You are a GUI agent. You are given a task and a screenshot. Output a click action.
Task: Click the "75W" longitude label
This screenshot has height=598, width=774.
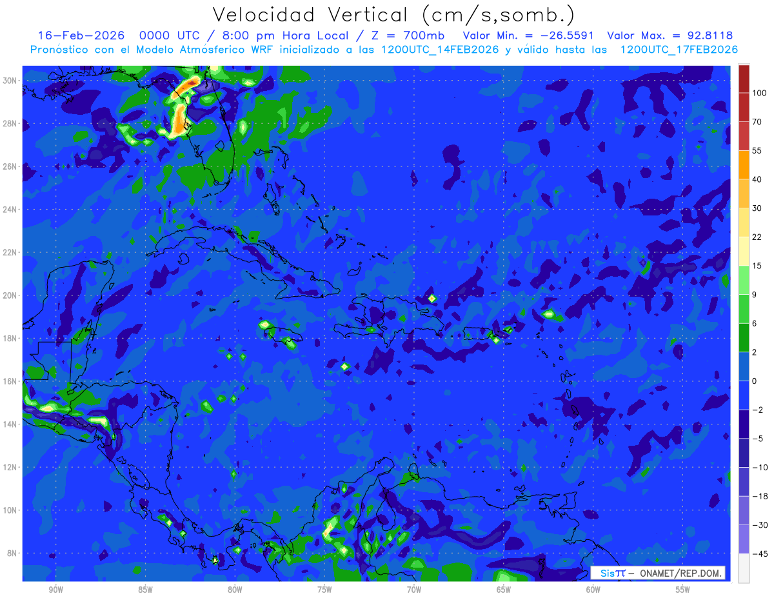324,590
